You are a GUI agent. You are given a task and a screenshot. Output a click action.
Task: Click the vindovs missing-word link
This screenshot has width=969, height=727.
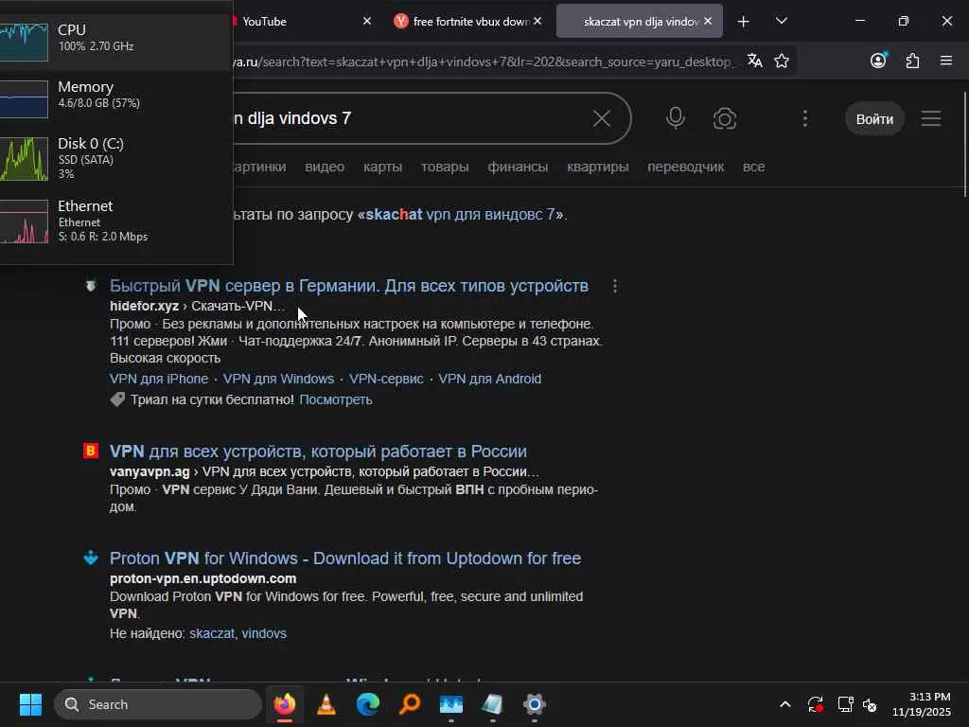point(264,633)
